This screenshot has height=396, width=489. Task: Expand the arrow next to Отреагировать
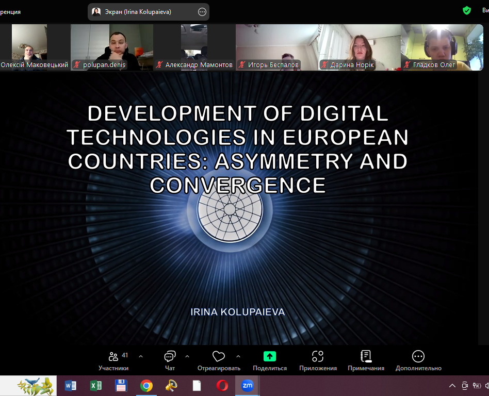(x=238, y=356)
